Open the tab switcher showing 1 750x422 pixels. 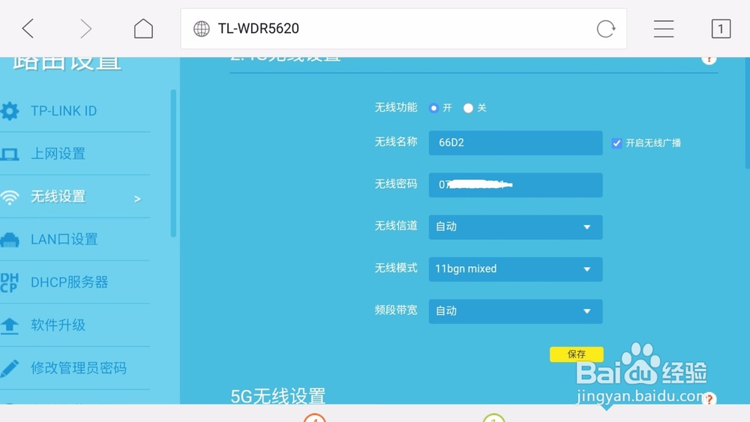tap(721, 28)
